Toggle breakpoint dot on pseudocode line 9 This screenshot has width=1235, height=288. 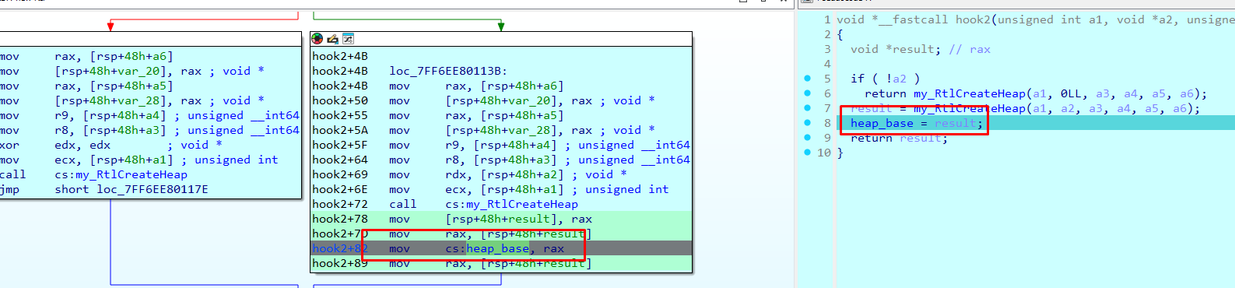pyautogui.click(x=807, y=138)
